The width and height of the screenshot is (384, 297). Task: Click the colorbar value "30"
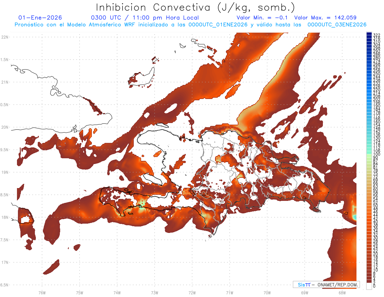(x=376, y=238)
